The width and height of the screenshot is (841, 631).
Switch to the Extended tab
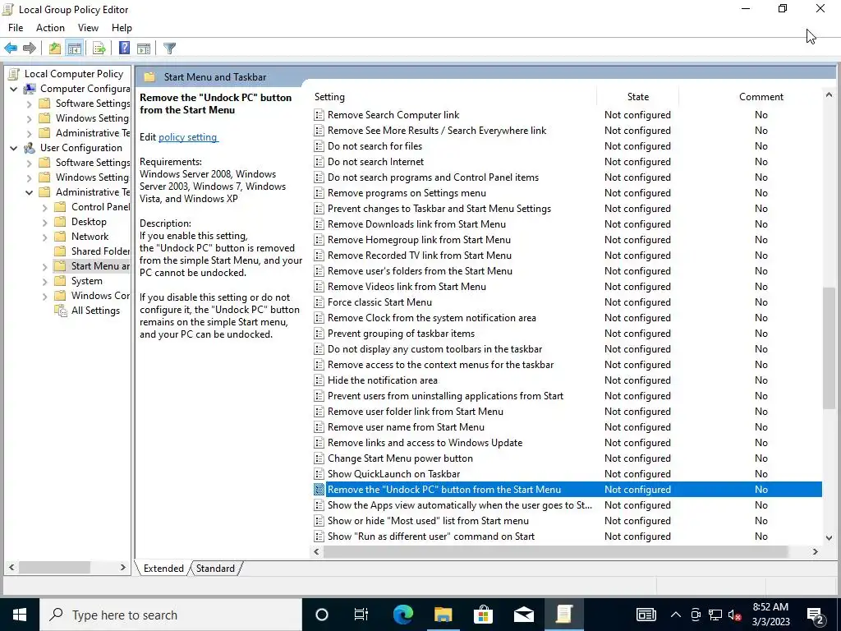[x=163, y=569]
